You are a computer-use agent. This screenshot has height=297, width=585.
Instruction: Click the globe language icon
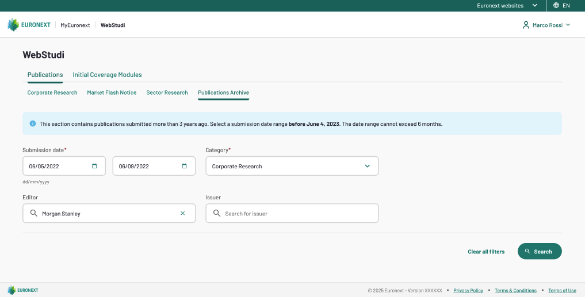tap(556, 5)
